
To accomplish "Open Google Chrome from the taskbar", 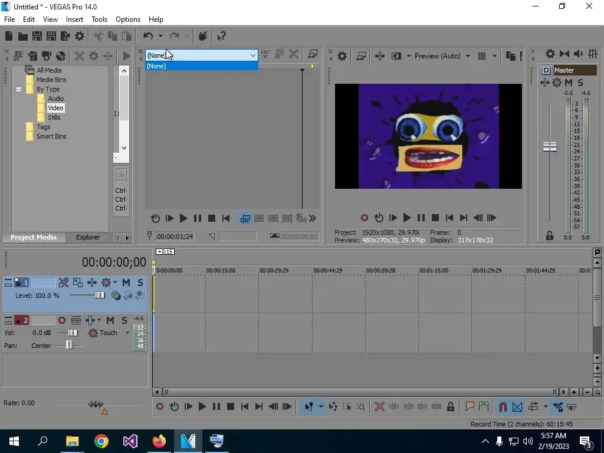I will 101,441.
